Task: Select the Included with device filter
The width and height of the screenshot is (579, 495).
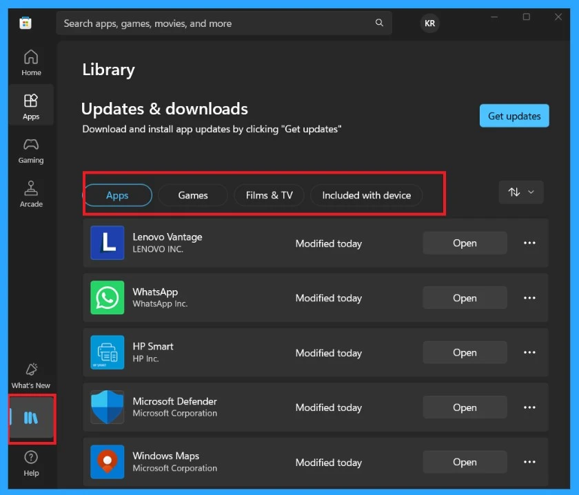Action: (x=367, y=195)
